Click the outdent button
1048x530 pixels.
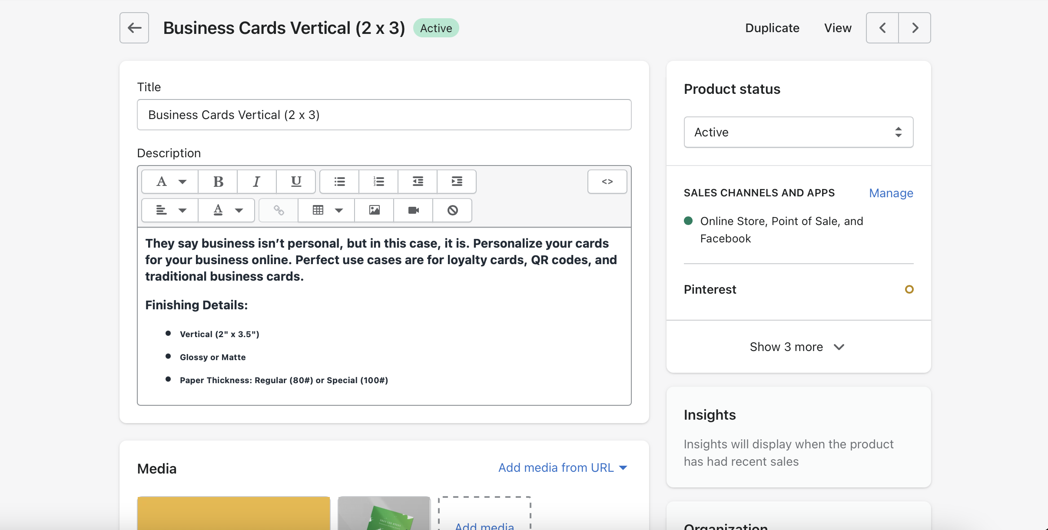(418, 182)
